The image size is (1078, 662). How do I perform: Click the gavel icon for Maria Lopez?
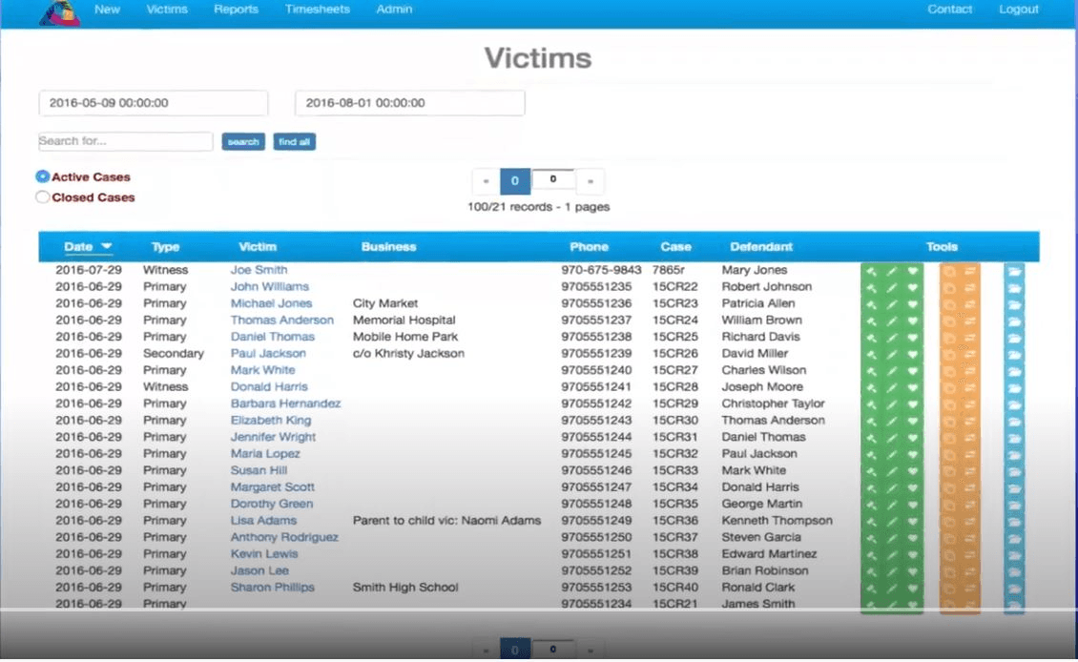click(871, 454)
